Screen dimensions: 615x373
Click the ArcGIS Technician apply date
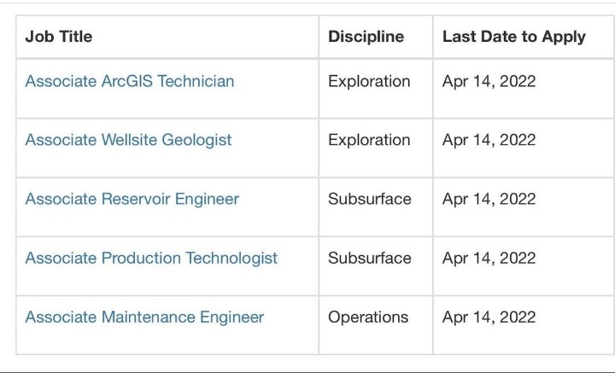[489, 81]
